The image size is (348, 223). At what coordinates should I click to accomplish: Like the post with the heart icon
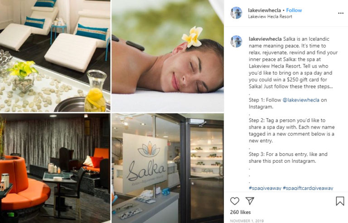point(235,201)
